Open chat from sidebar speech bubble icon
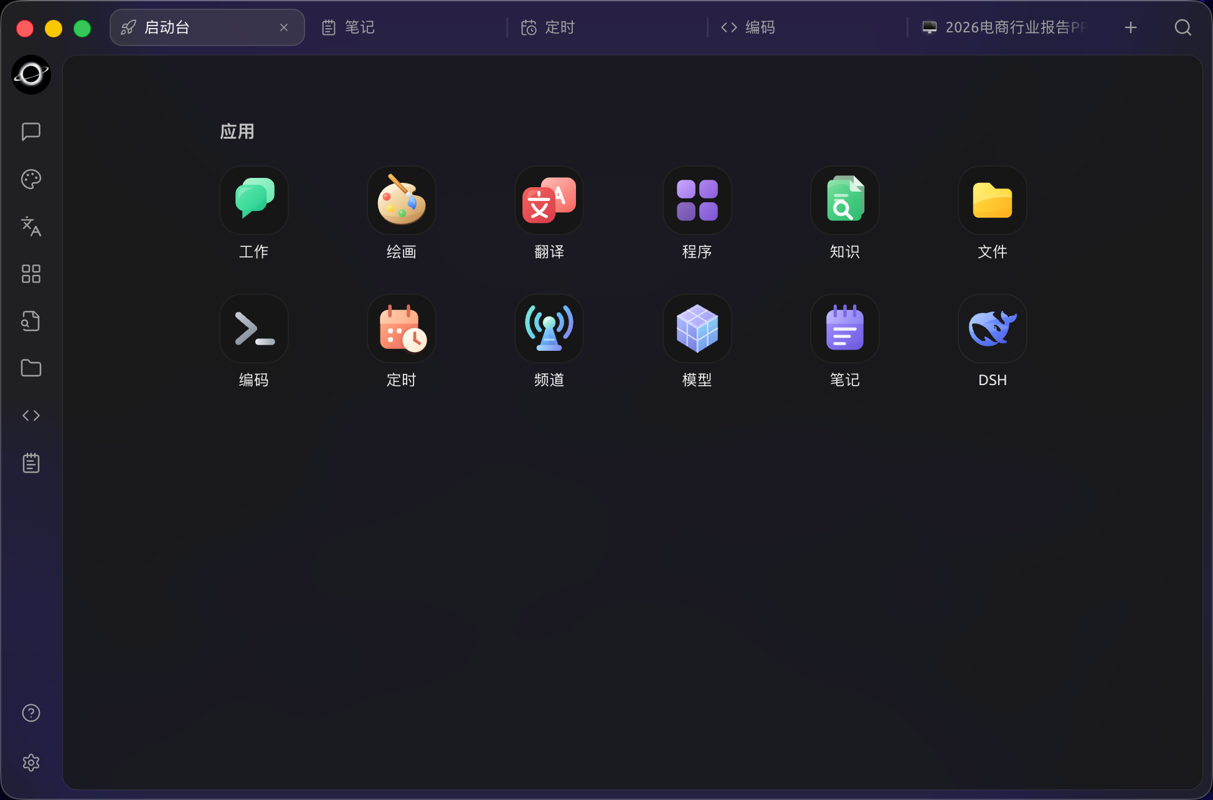Screen dimensions: 1213x800 [31, 131]
